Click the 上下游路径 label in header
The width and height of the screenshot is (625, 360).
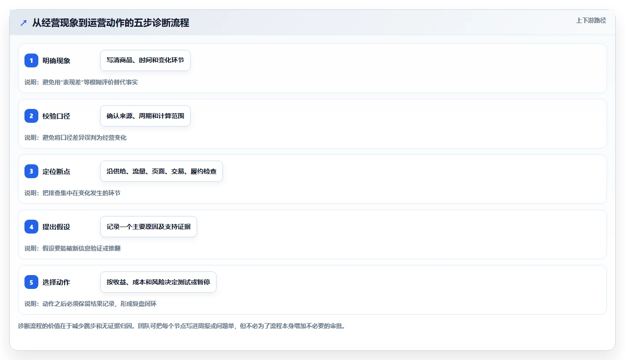591,20
